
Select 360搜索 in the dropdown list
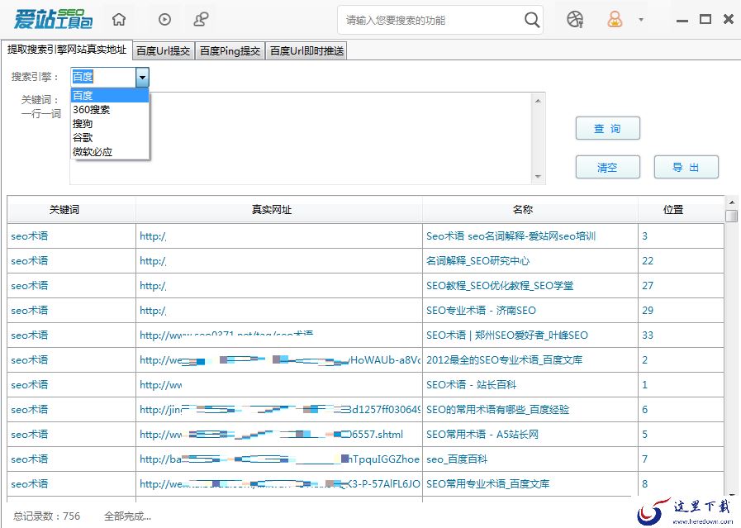[110, 110]
